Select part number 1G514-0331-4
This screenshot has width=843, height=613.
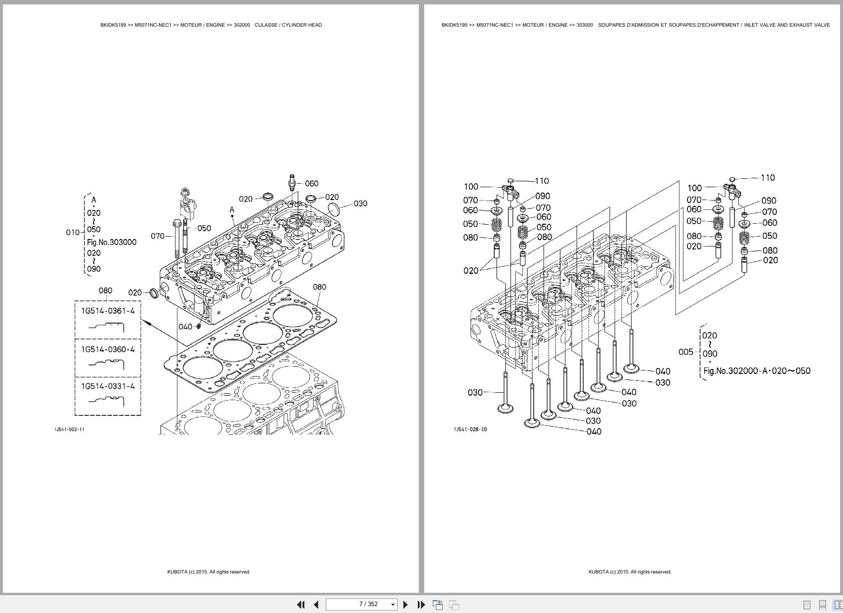[x=108, y=387]
